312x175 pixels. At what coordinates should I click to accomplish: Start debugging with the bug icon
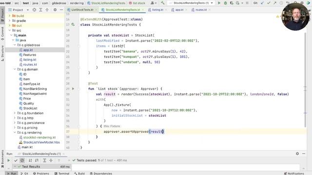225,3
